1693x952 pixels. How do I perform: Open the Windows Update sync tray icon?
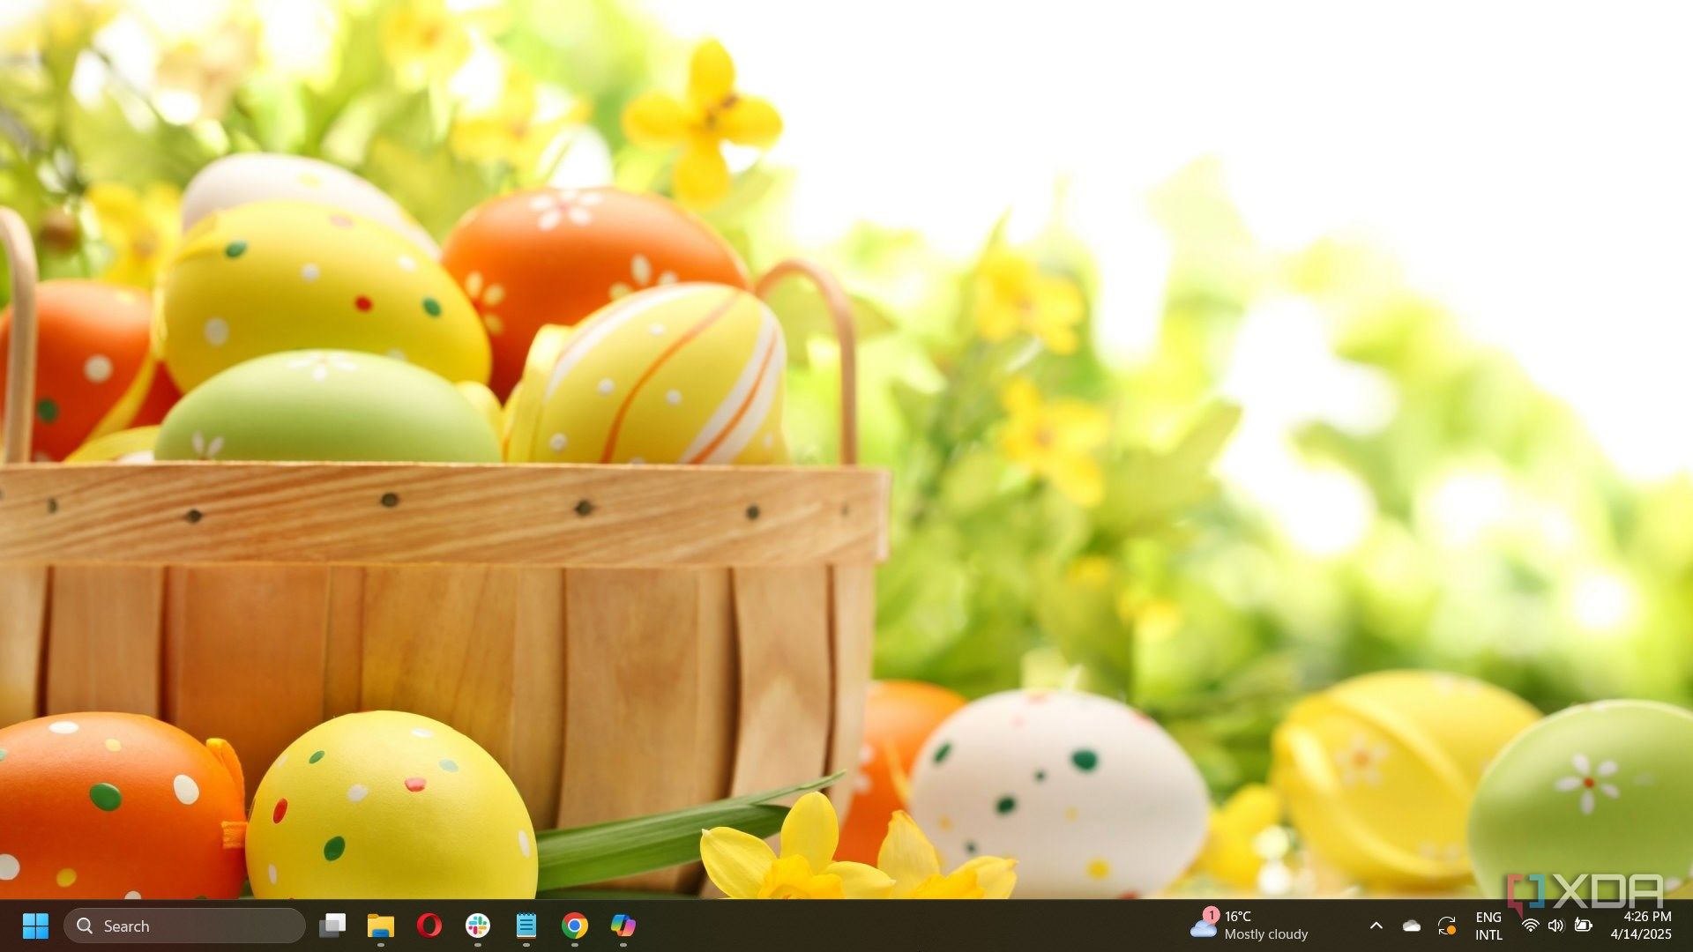[1447, 926]
